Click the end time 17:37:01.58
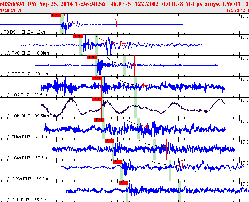Screen dimensions: 249x202 [x=237, y=10]
